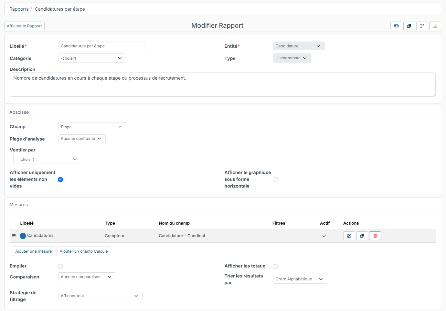The width and height of the screenshot is (446, 311).
Task: Click the blue color dot of the Candidatures measure
Action: click(23, 236)
